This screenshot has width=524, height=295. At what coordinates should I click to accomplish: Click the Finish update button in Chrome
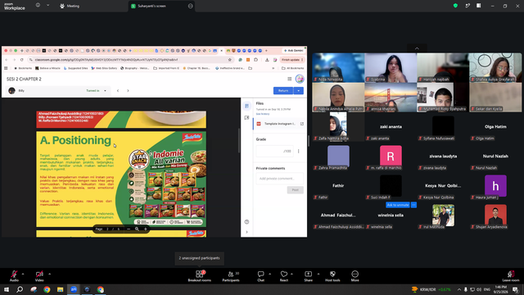click(292, 60)
